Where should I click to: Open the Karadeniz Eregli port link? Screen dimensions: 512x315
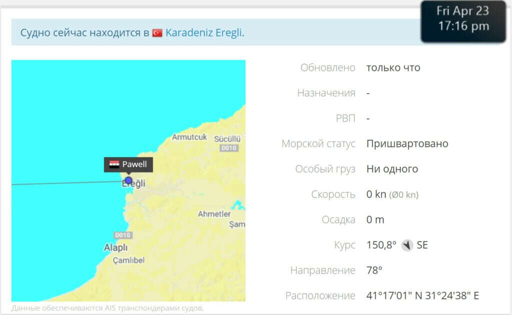tap(203, 33)
